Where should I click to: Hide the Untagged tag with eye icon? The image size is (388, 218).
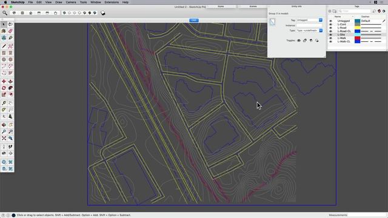(330, 21)
